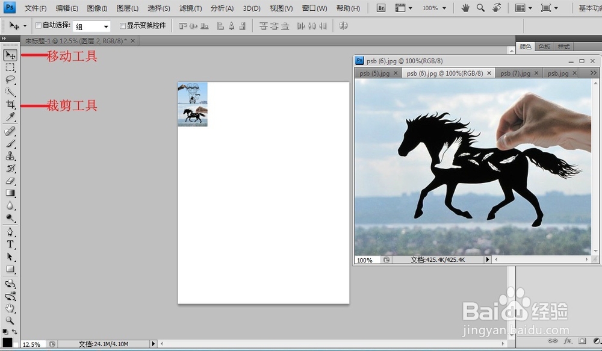Switch to the psb (5).jpg tab

[374, 73]
